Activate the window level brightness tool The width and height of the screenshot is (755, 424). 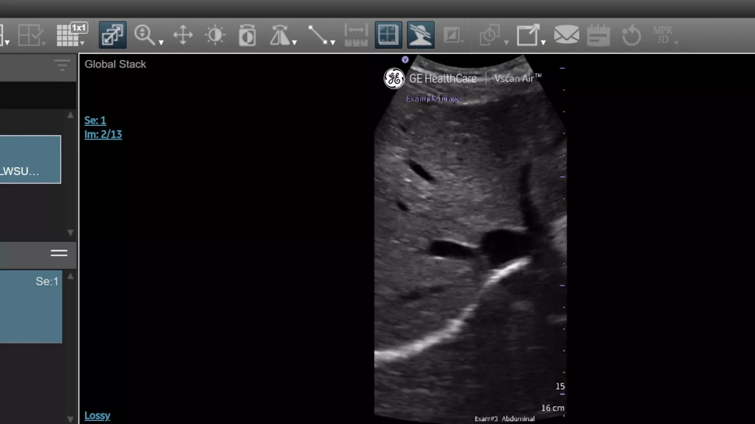215,35
